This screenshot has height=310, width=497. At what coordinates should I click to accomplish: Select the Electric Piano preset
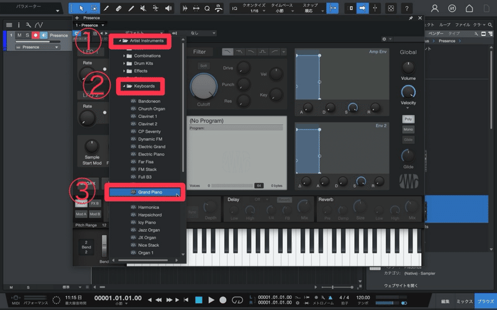click(x=151, y=154)
